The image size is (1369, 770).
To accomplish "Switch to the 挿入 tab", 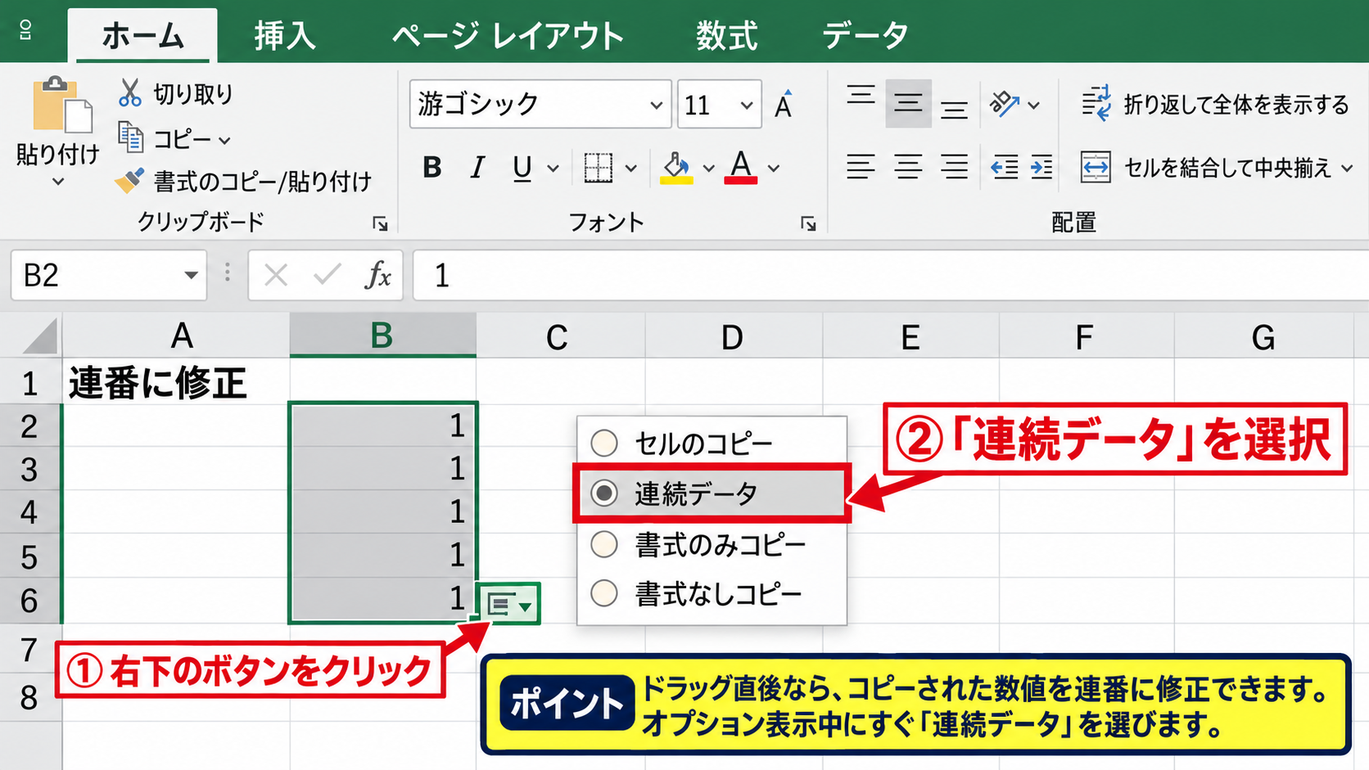I will click(284, 36).
